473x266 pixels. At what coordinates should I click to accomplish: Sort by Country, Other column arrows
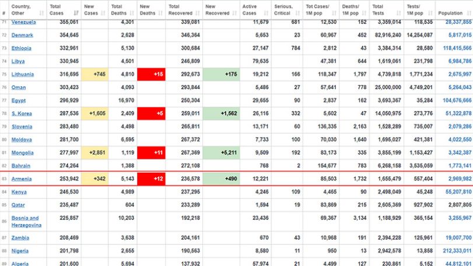point(41,13)
